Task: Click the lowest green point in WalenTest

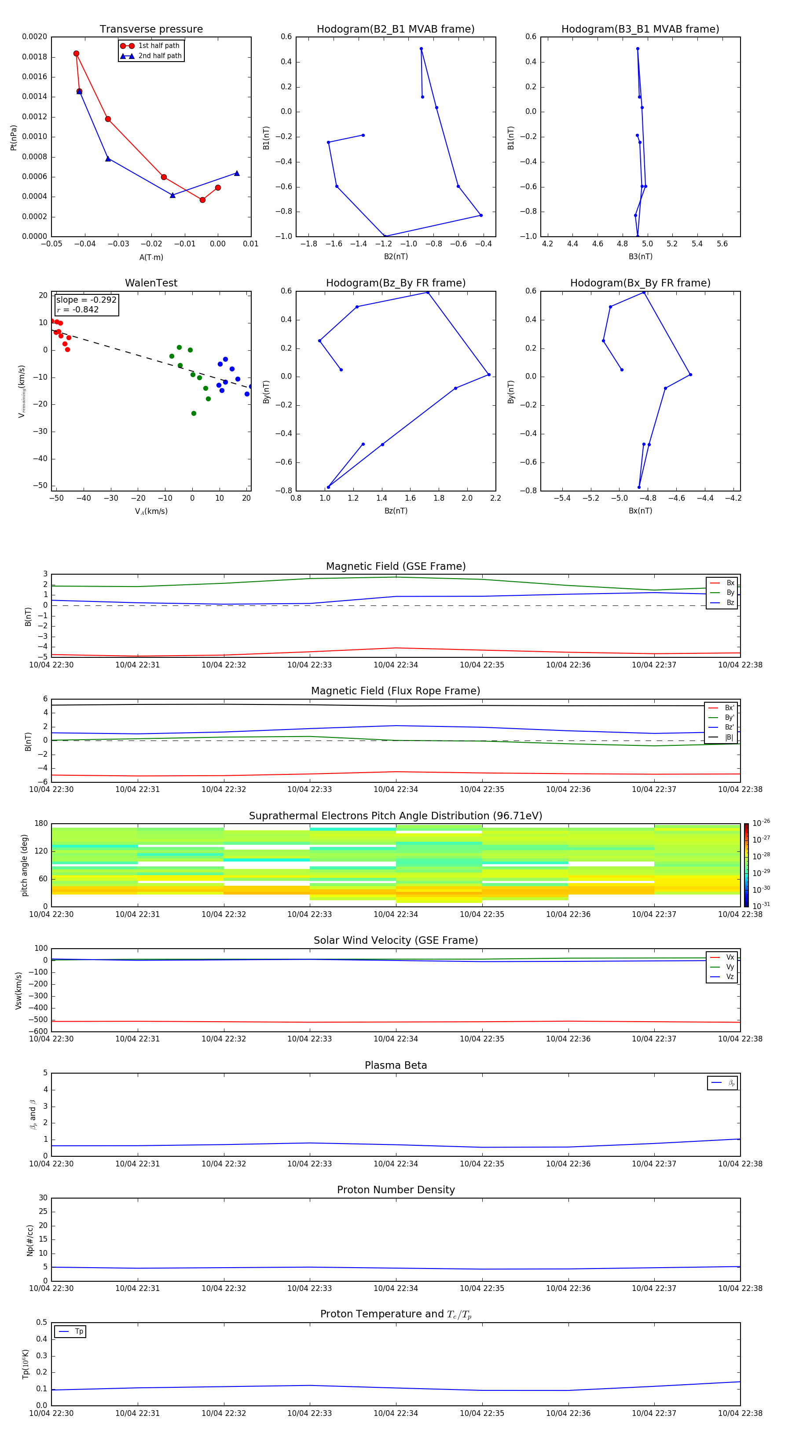Action: pyautogui.click(x=193, y=413)
